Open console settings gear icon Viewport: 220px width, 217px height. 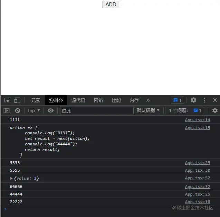click(215, 110)
